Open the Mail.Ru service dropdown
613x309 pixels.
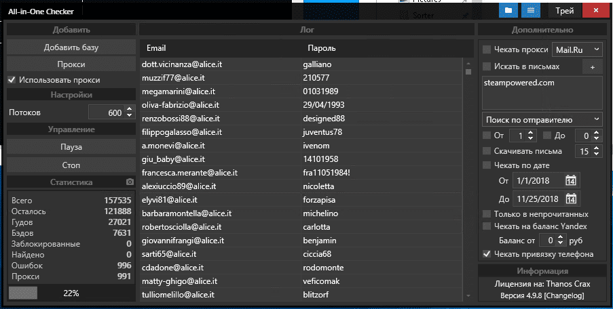click(x=577, y=49)
